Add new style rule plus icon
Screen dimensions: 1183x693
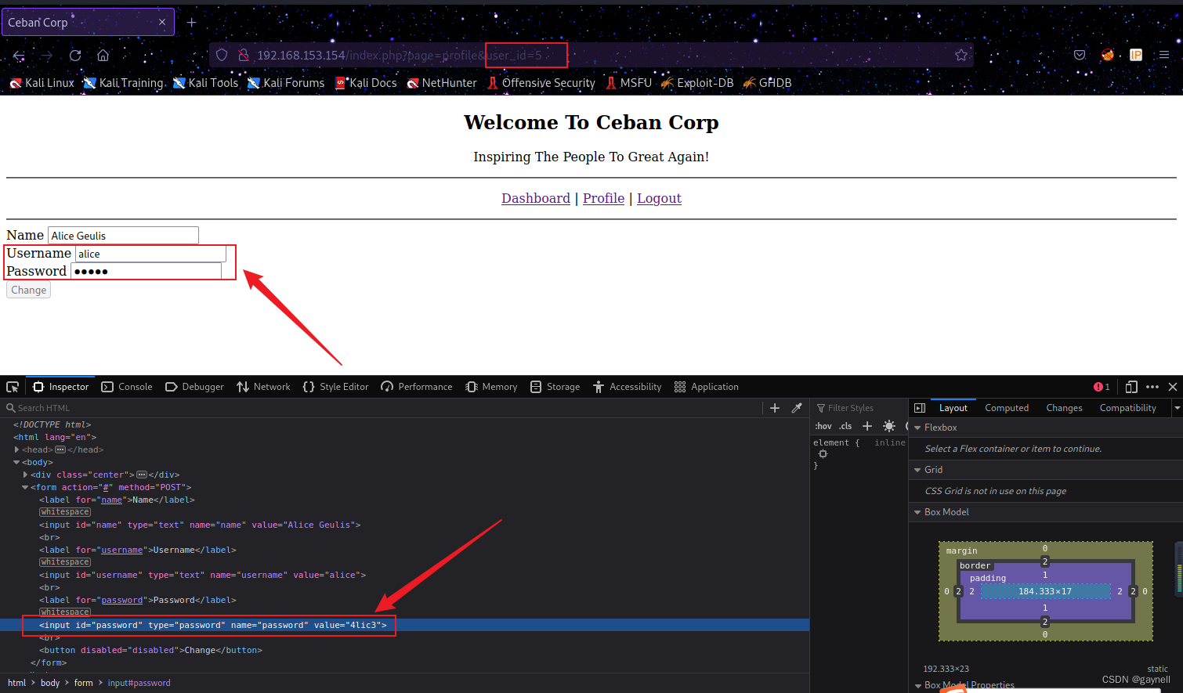(867, 426)
